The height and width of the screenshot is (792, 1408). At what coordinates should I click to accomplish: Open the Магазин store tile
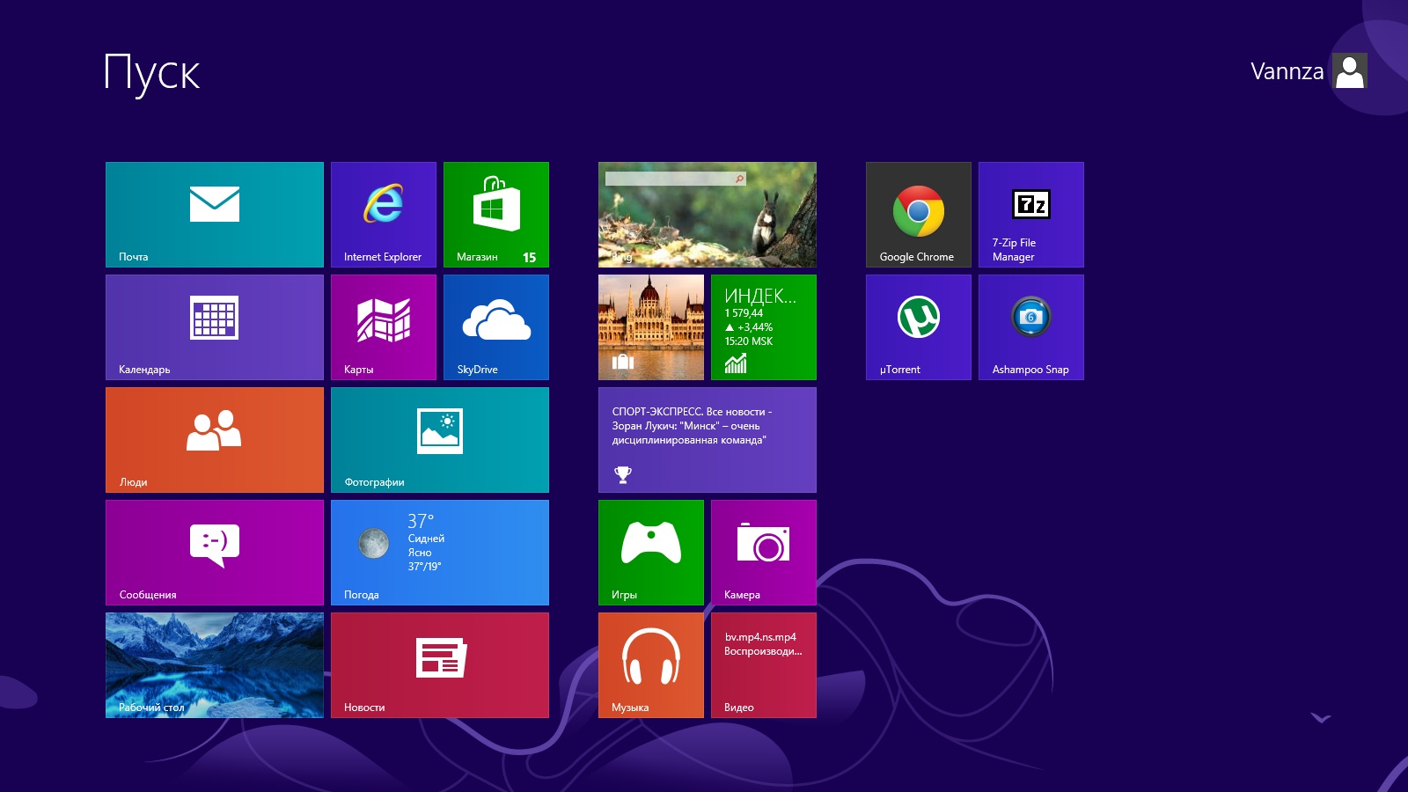click(495, 214)
